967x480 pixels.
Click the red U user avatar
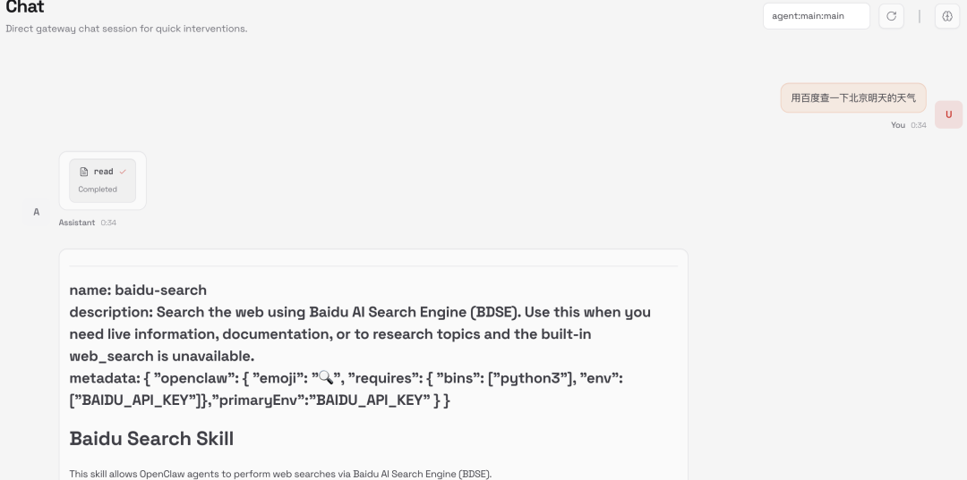(x=948, y=114)
